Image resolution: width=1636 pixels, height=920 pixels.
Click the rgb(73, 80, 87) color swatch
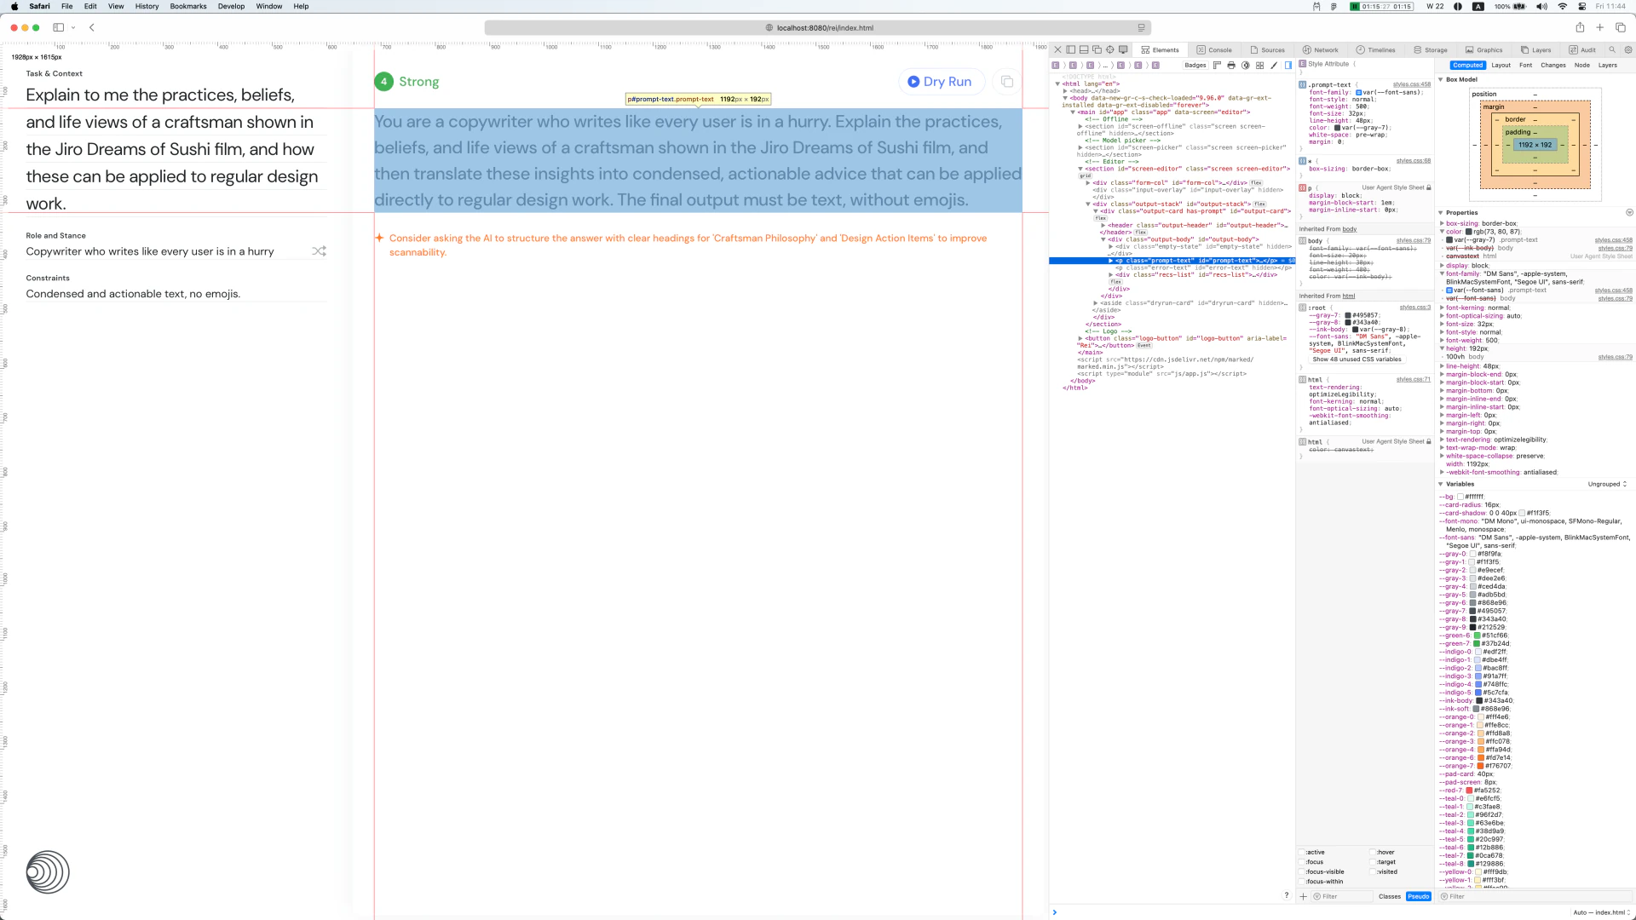1468,232
